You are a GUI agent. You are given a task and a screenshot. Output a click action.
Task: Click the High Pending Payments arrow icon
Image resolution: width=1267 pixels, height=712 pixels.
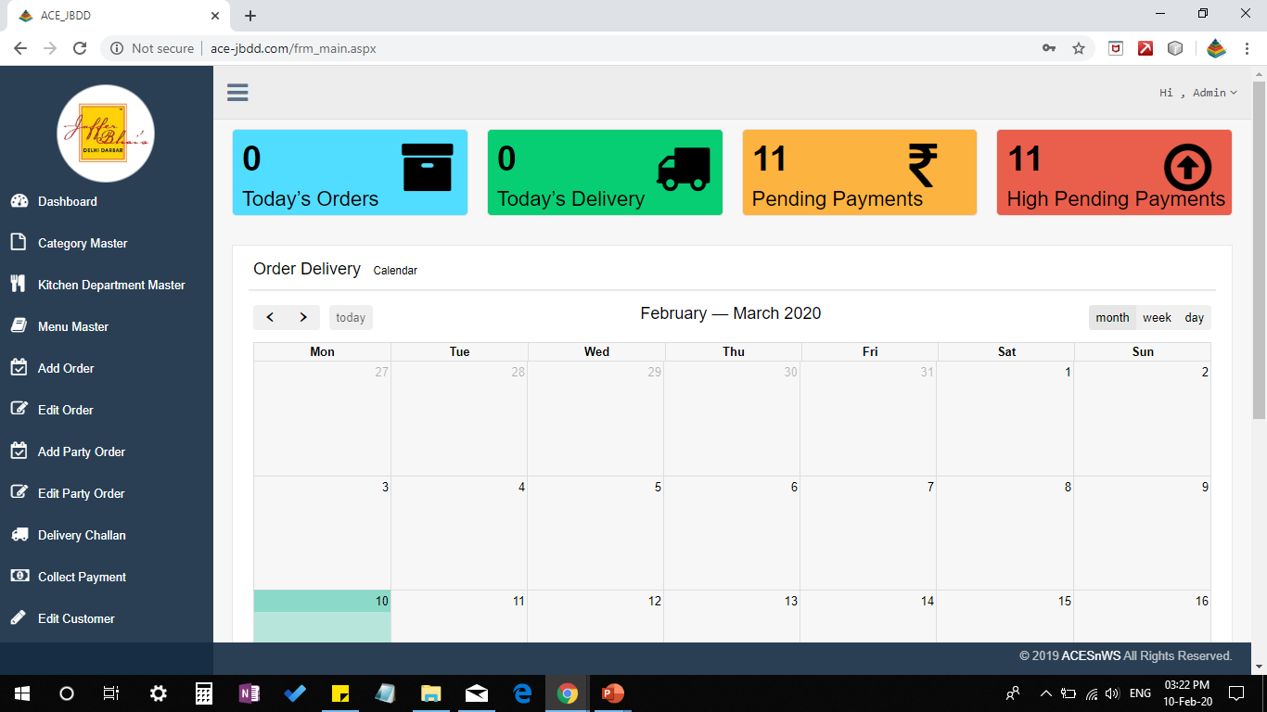coord(1187,169)
